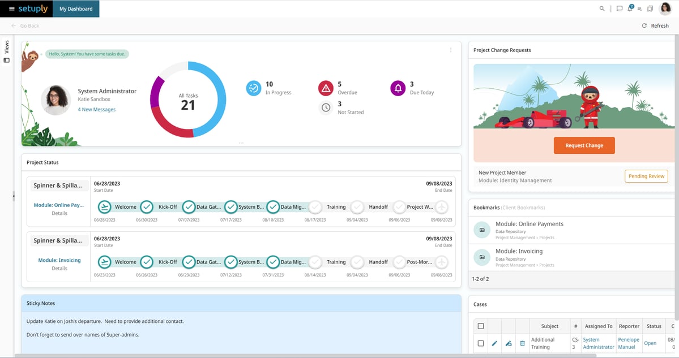Check the Additional Training case row checkbox
The width and height of the screenshot is (679, 358).
pos(481,343)
